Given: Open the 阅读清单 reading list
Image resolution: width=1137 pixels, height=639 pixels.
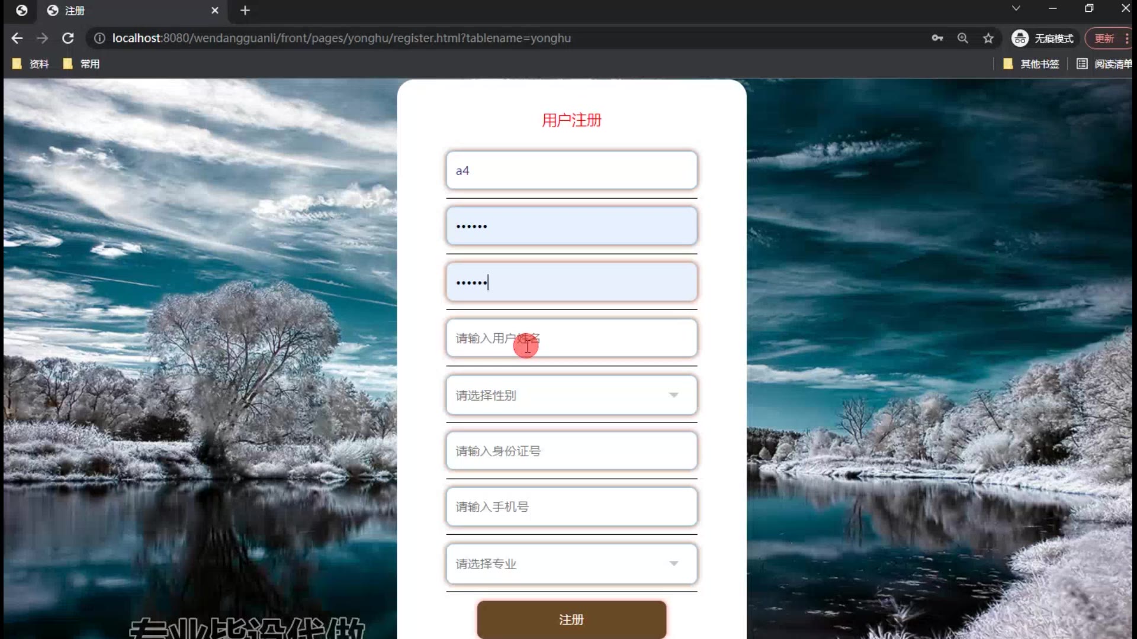Looking at the screenshot, I should (x=1104, y=64).
